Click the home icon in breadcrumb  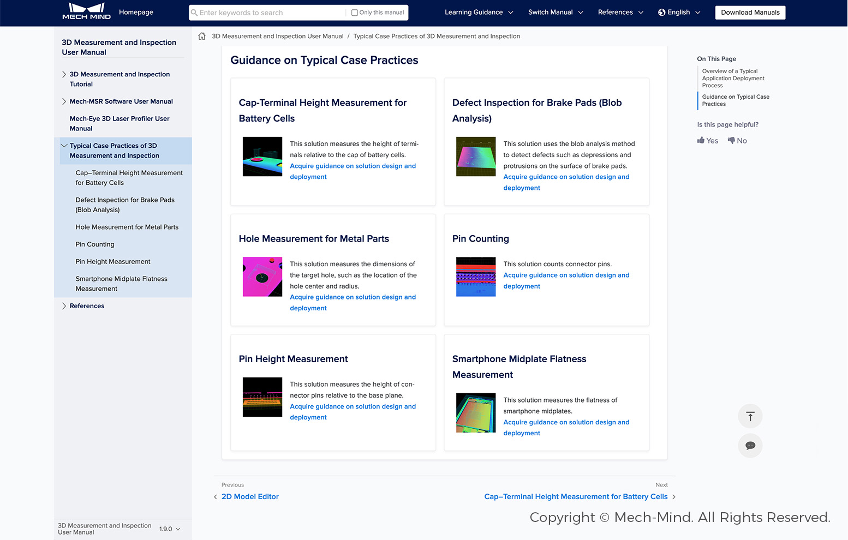click(202, 36)
